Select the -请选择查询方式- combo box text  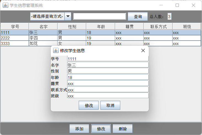[x=47, y=16]
